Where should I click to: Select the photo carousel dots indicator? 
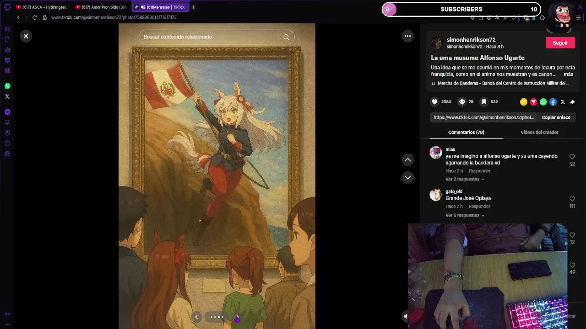[217, 317]
